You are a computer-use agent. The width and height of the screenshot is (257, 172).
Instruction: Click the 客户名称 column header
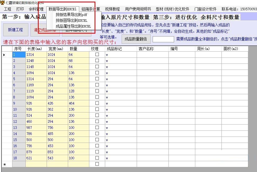pyautogui.click(x=153, y=49)
